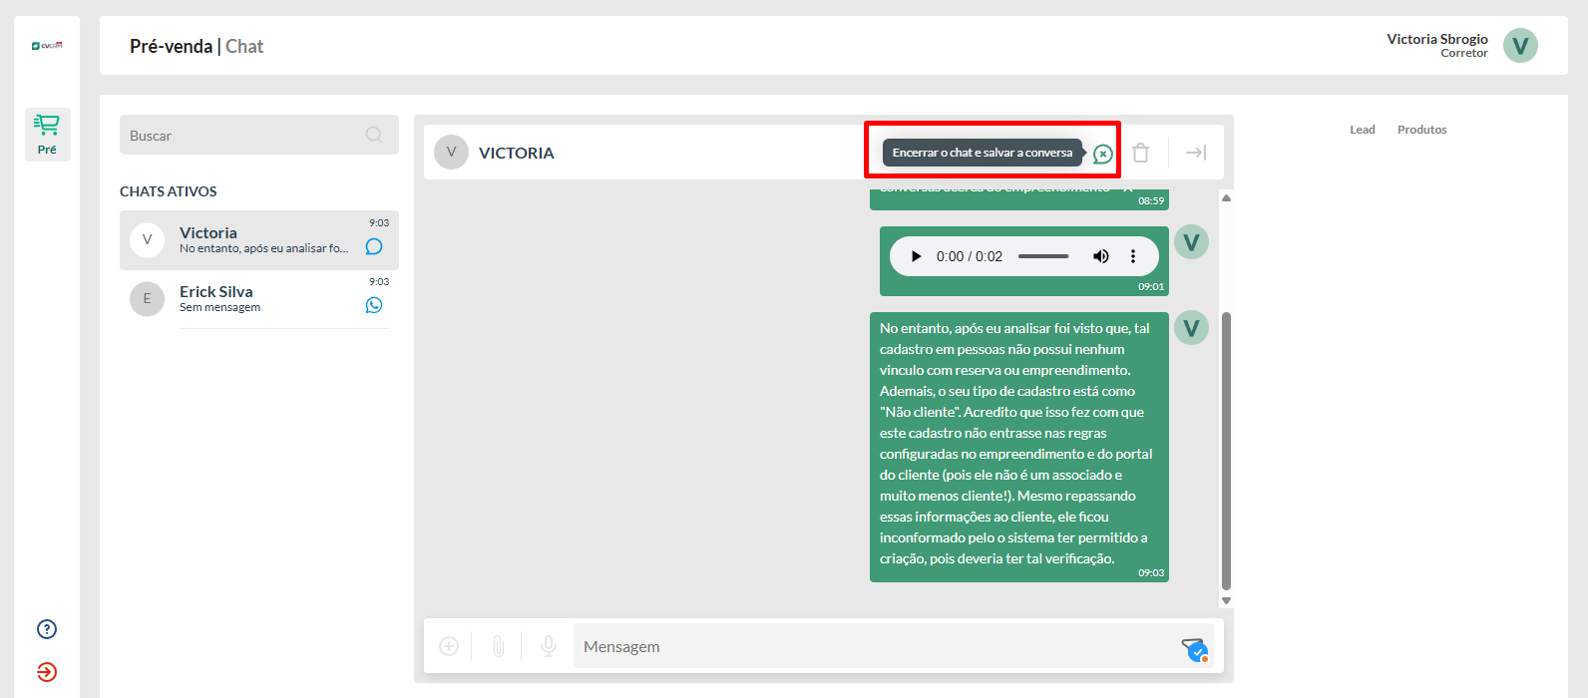The width and height of the screenshot is (1588, 698).
Task: Click the red logout icon
Action: [47, 672]
